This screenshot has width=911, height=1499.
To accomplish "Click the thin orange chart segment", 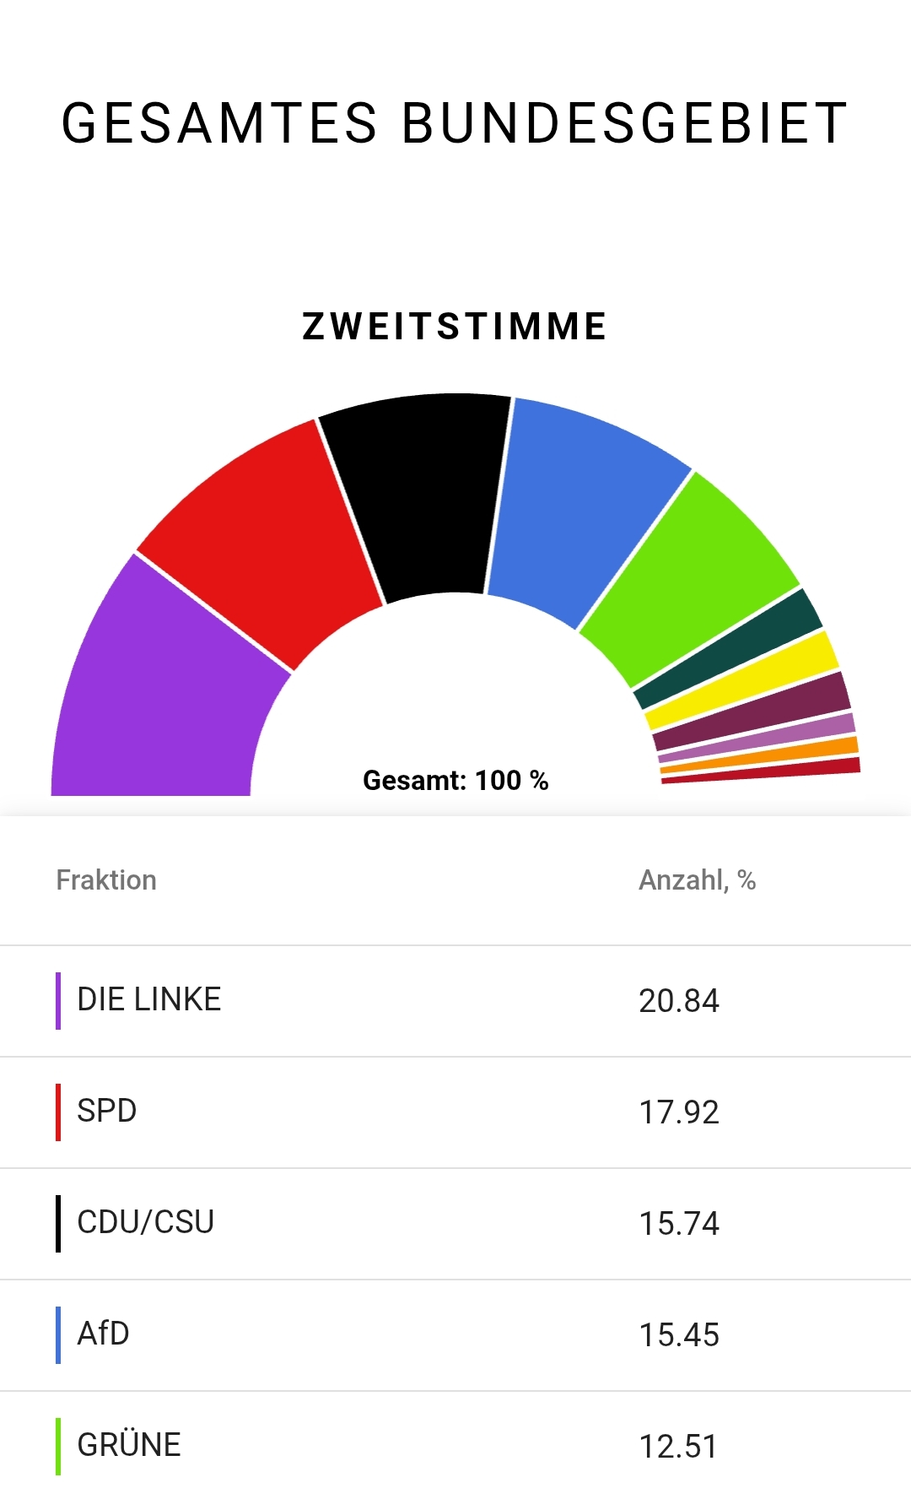I will click(763, 757).
